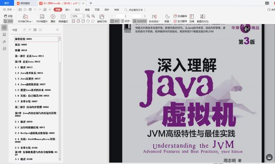The height and width of the screenshot is (164, 275).
Task: Switch to 双页 double page view
Action: point(126,21)
